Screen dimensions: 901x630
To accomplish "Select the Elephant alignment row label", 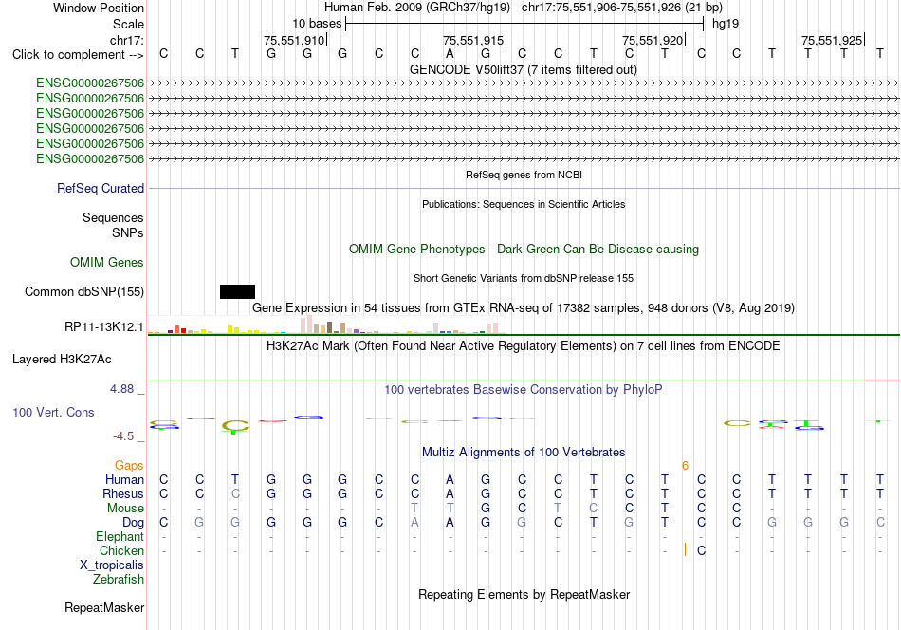I will pos(120,536).
